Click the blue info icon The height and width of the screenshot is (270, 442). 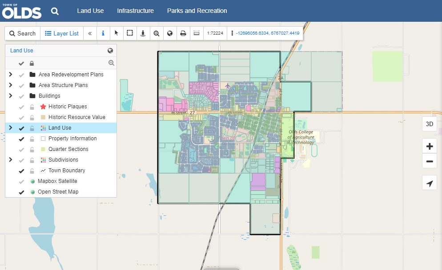(103, 33)
